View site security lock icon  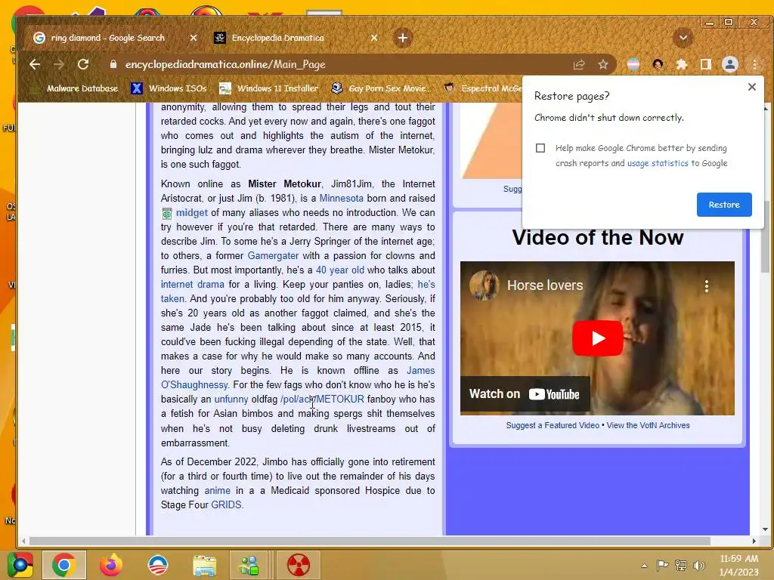(113, 64)
